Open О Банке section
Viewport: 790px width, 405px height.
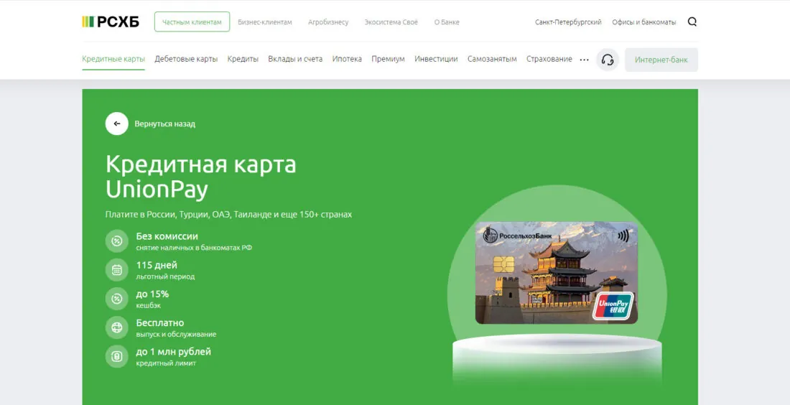(x=447, y=22)
